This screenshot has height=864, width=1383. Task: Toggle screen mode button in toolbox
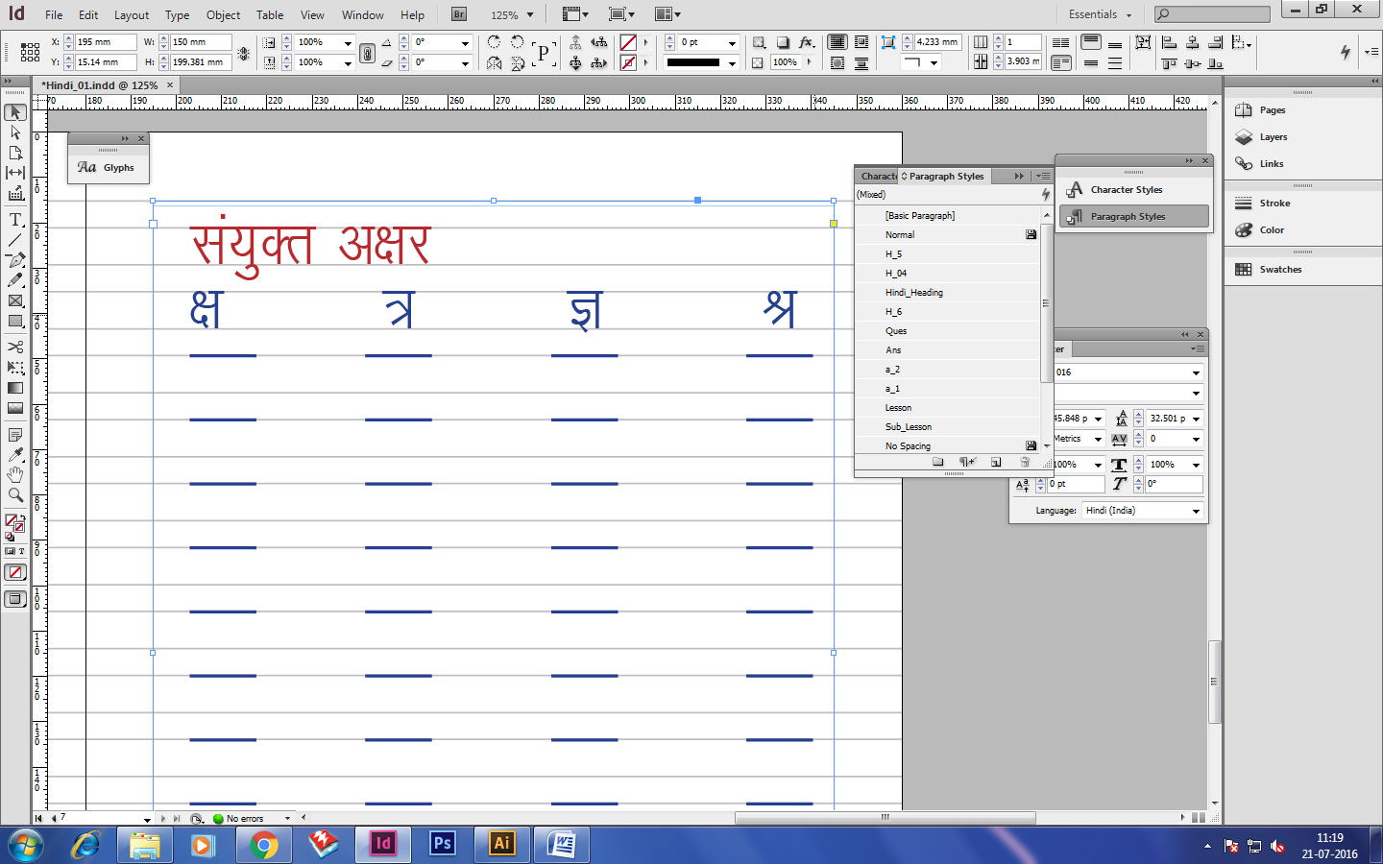coord(15,599)
